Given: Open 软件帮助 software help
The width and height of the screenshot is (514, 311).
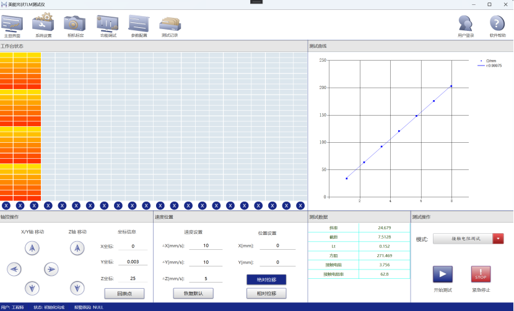Looking at the screenshot, I should point(497,25).
